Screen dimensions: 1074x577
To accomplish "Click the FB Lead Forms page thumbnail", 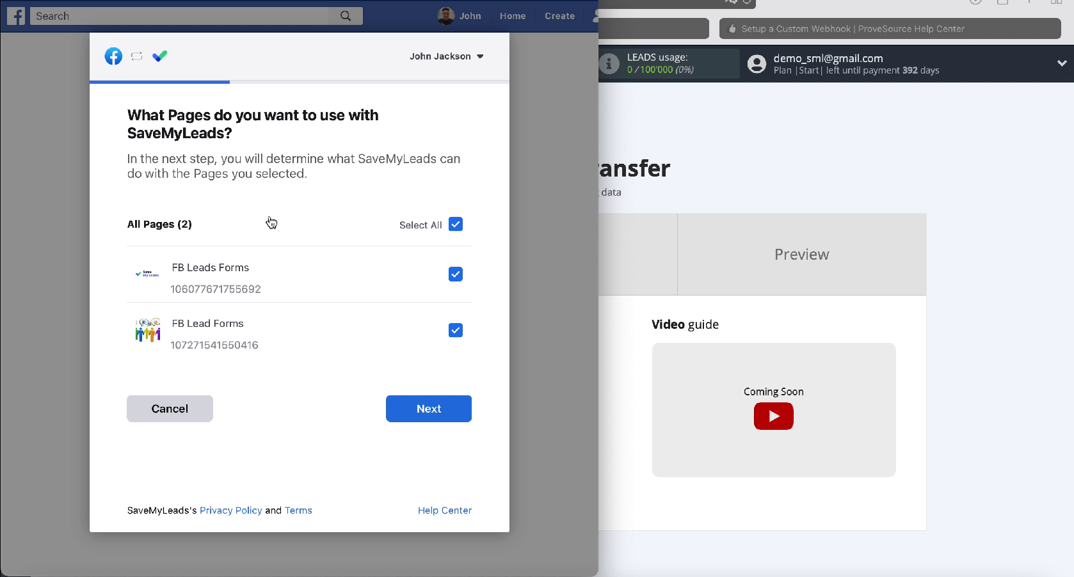I will [x=148, y=331].
